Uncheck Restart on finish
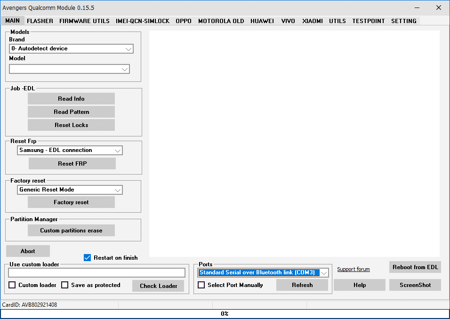This screenshot has width=450, height=319. 87,258
